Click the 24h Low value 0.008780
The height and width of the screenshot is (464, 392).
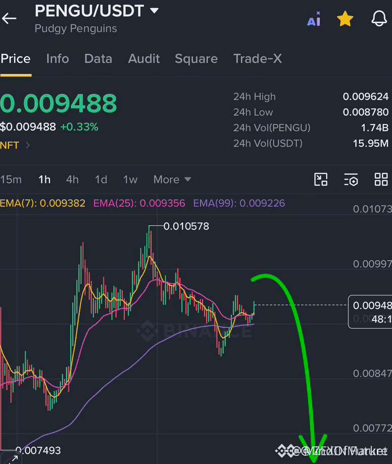[365, 112]
